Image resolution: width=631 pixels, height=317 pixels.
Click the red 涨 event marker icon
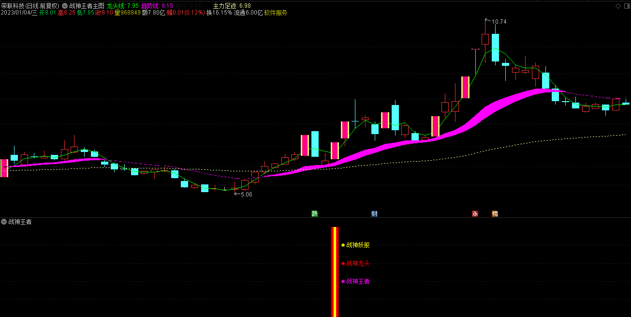coord(475,213)
